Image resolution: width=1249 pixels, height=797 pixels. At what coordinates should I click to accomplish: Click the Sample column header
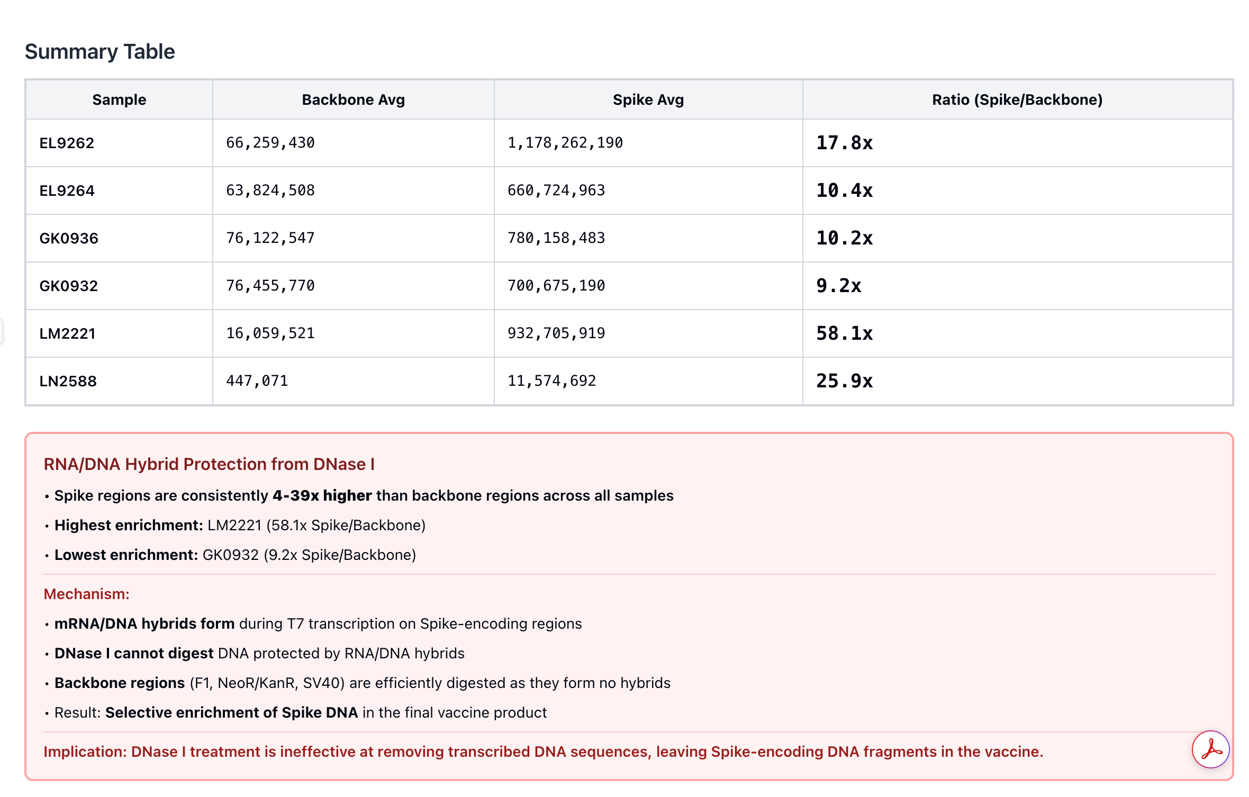coord(119,99)
